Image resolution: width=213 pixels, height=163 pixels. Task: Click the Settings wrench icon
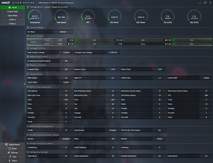[x=9, y=153]
